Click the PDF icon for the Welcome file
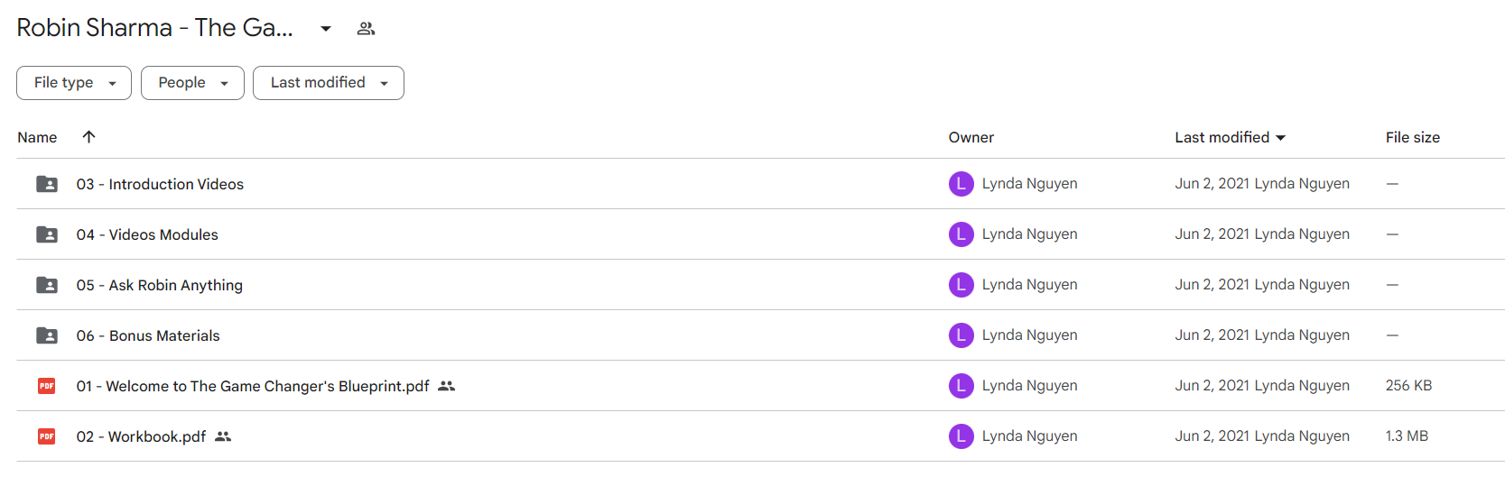This screenshot has height=486, width=1505. [47, 386]
